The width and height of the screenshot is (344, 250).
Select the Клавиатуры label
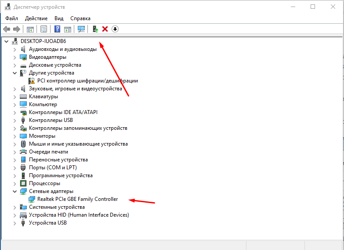43,96
